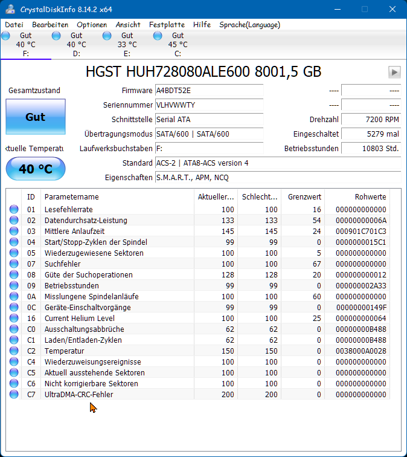
Task: Click the Seriennummer field VLHVWWTY
Action: (209, 105)
